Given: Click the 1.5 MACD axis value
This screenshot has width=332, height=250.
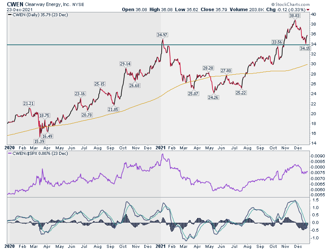Looking at the screenshot, I should (315, 200).
